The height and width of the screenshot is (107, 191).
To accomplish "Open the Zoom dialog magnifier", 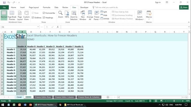I will click(x=60, y=14).
